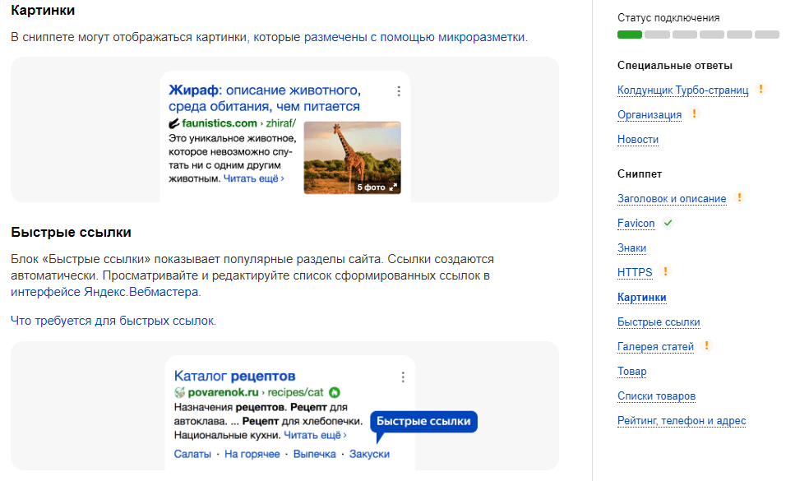786x481 pixels.
Task: Click the zhiraf/ path in the snippet
Action: pyautogui.click(x=280, y=123)
